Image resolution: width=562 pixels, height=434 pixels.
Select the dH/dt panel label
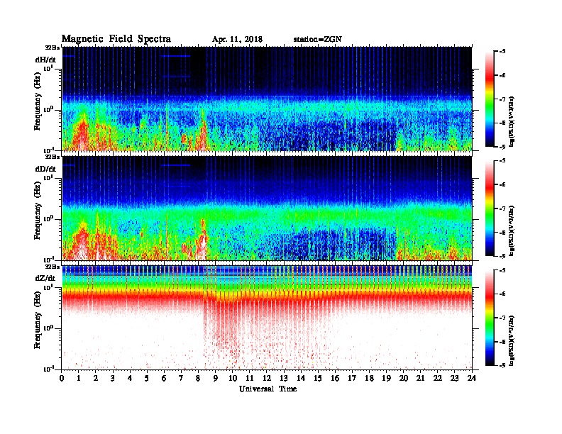point(45,60)
